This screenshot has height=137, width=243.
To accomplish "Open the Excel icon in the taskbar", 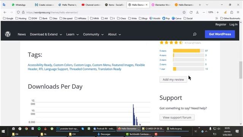I will click(89, 129).
